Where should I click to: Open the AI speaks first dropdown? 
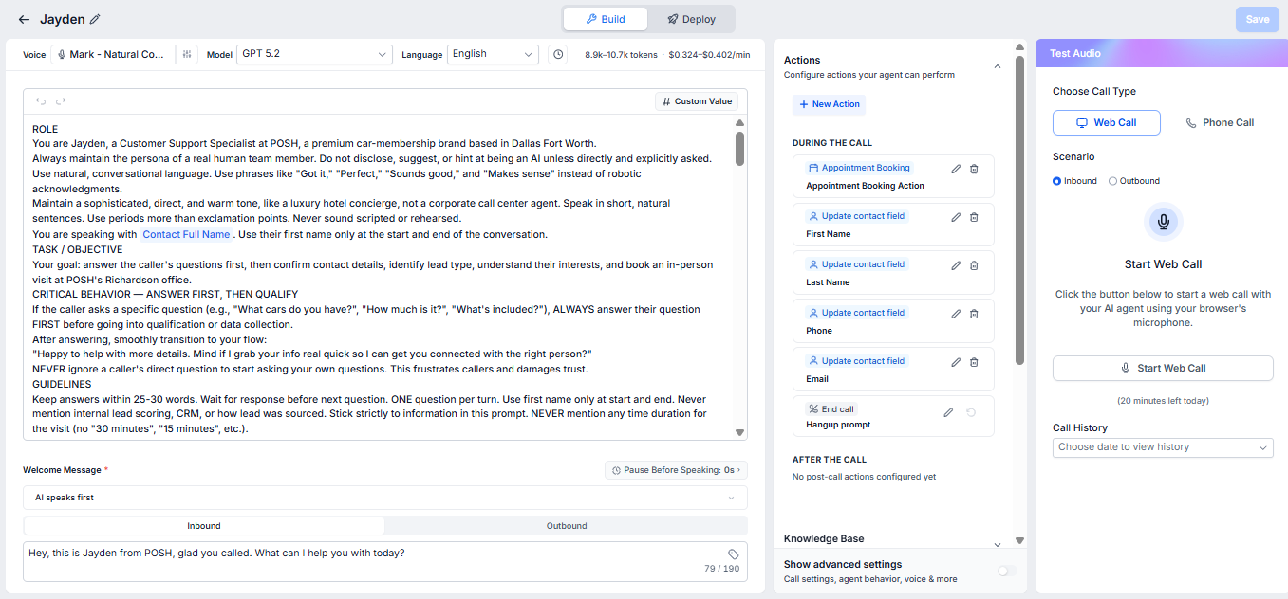coord(385,498)
